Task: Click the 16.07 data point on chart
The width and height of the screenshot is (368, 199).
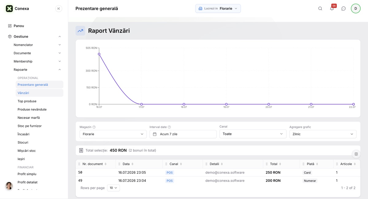Action: (x=99, y=54)
